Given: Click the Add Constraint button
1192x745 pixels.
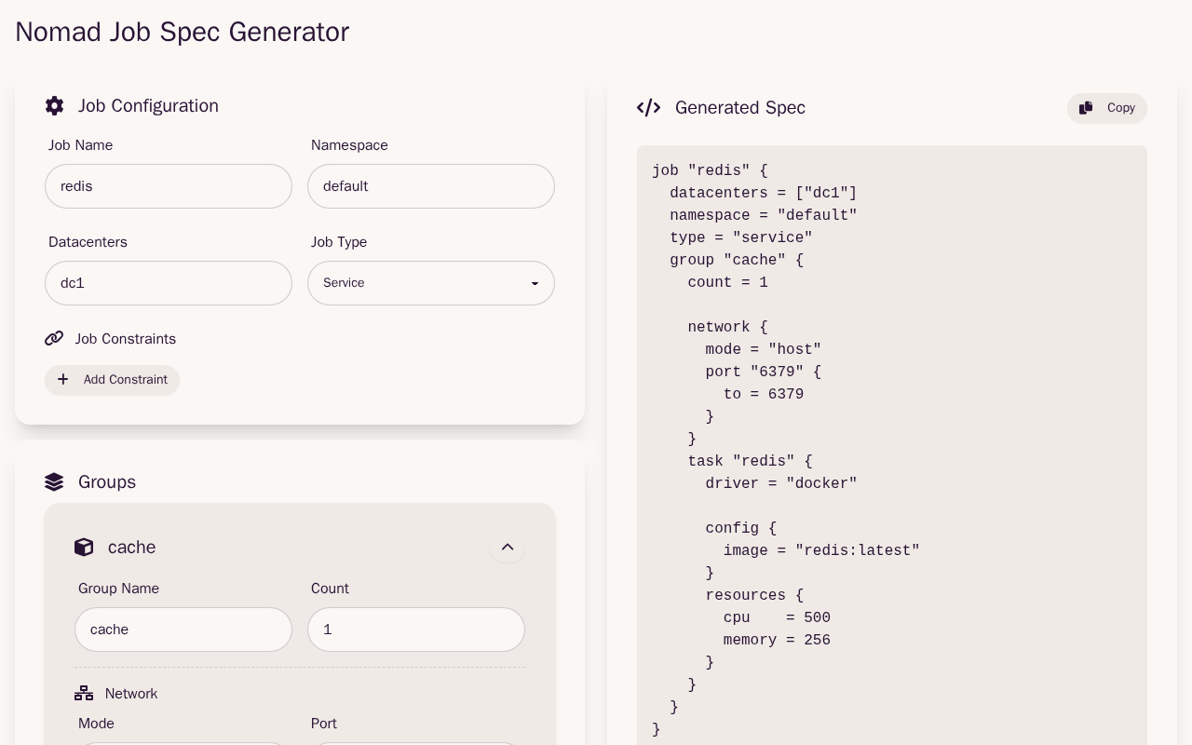Looking at the screenshot, I should pos(113,380).
